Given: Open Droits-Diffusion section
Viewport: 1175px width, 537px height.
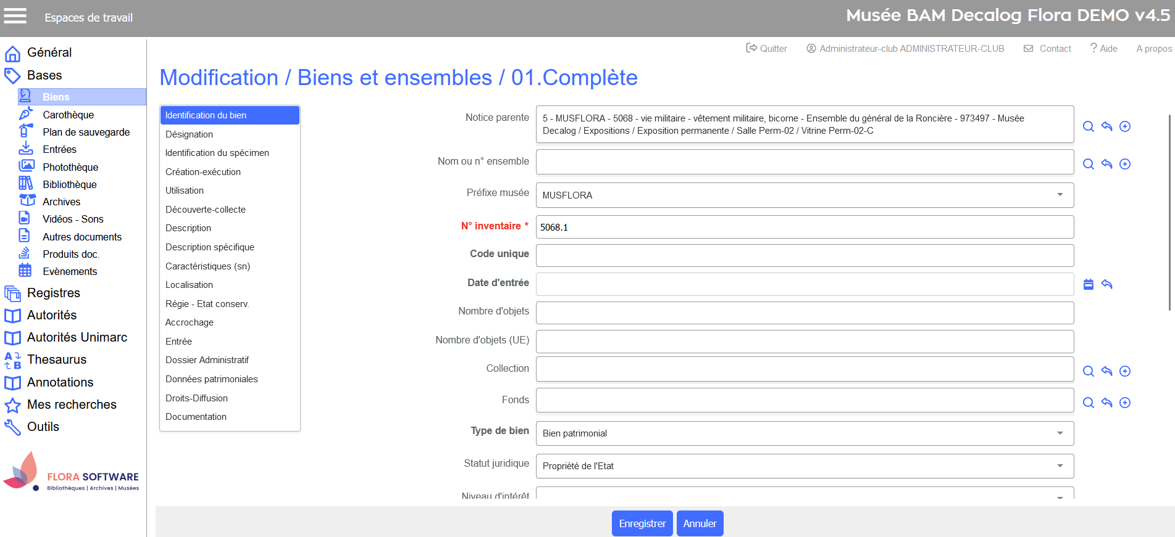Looking at the screenshot, I should click(196, 398).
